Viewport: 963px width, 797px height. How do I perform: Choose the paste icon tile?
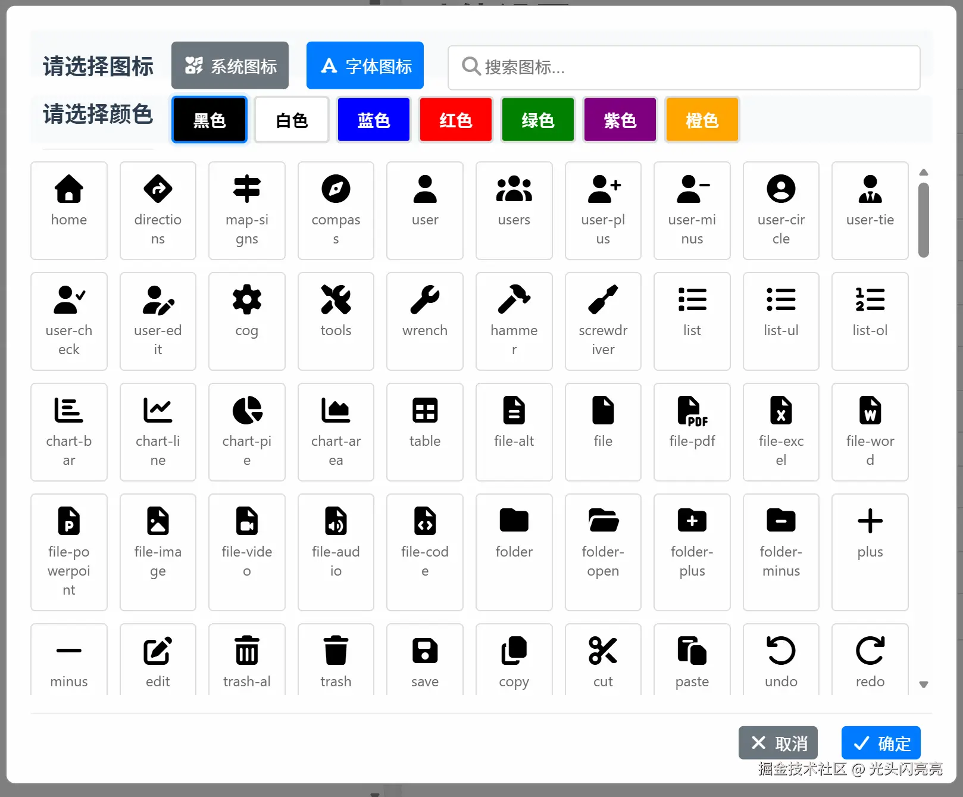pyautogui.click(x=692, y=660)
